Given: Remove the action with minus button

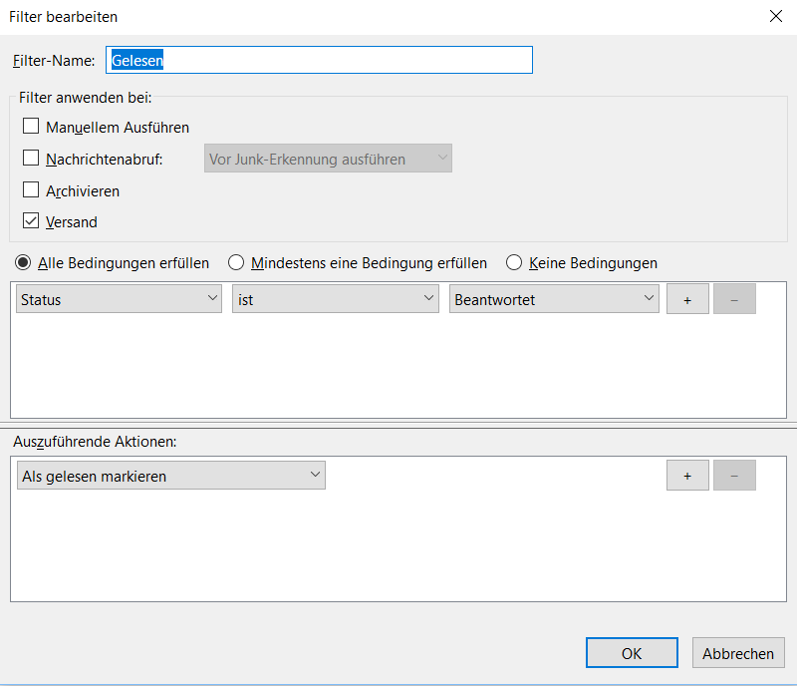Looking at the screenshot, I should tap(734, 477).
